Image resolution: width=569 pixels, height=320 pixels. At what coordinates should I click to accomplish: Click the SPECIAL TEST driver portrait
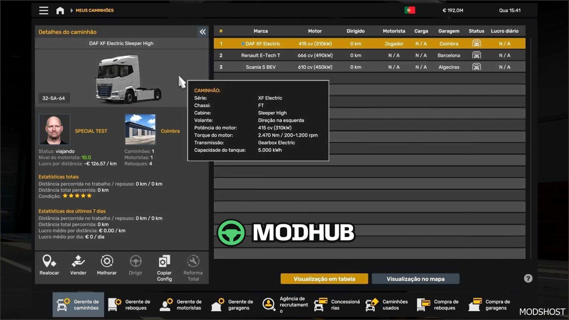click(54, 129)
